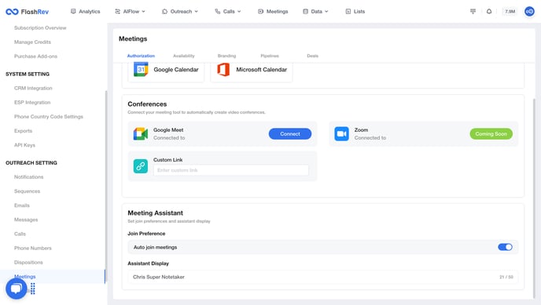Screen dimensions: 541x305
Task: Click the Meeting Assistant heading
Action: [155, 212]
